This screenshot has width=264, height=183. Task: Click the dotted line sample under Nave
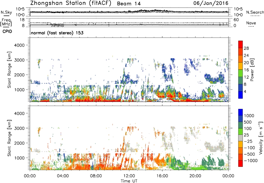click(251, 27)
